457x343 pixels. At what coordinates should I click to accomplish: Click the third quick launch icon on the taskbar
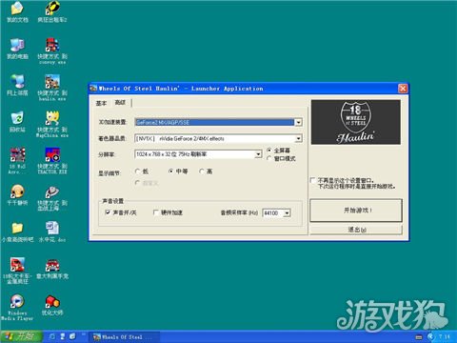click(x=72, y=336)
